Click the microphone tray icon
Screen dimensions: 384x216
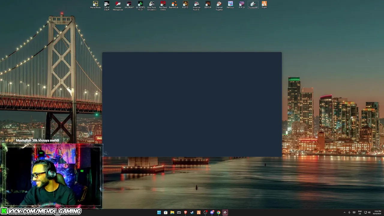coord(349,212)
